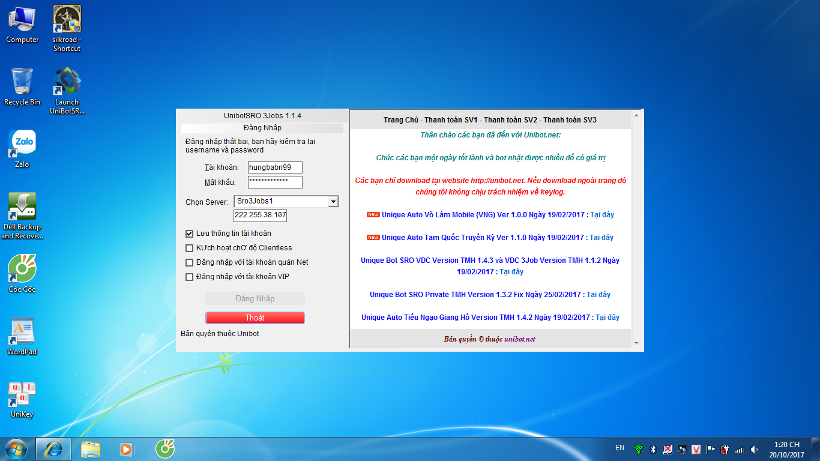
Task: Click the disabled Đăng Nhập button
Action: [255, 298]
